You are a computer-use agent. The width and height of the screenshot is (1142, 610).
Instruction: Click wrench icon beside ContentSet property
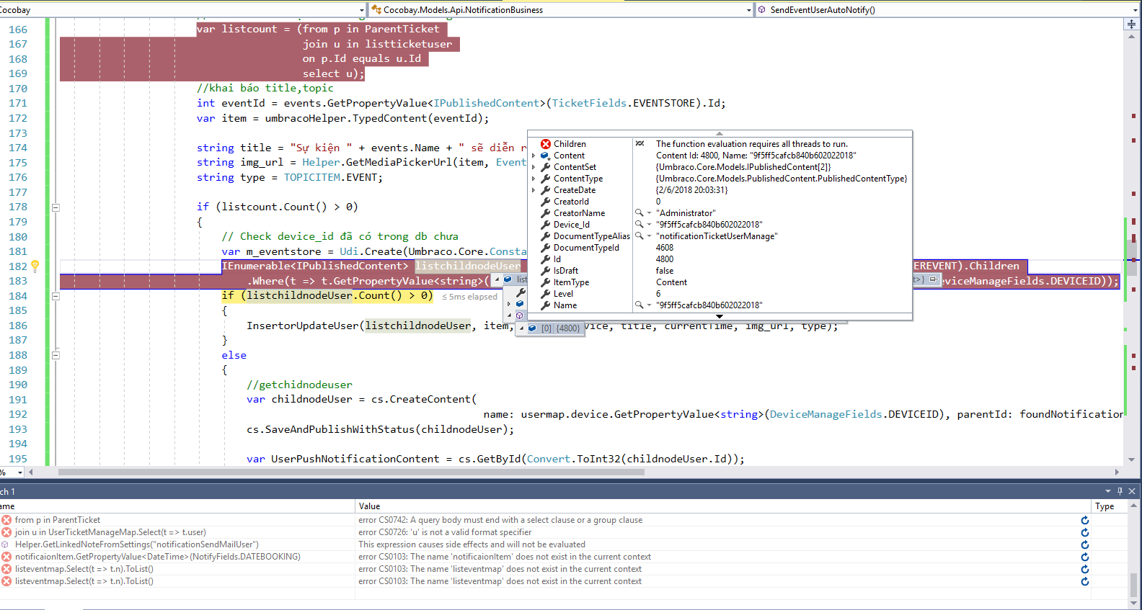[546, 167]
